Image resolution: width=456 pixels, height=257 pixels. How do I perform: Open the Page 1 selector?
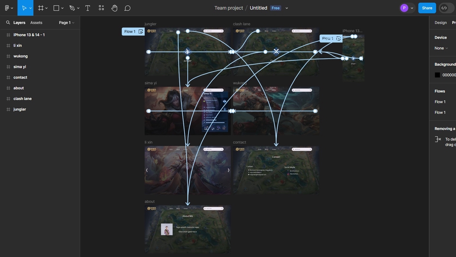coord(66,22)
